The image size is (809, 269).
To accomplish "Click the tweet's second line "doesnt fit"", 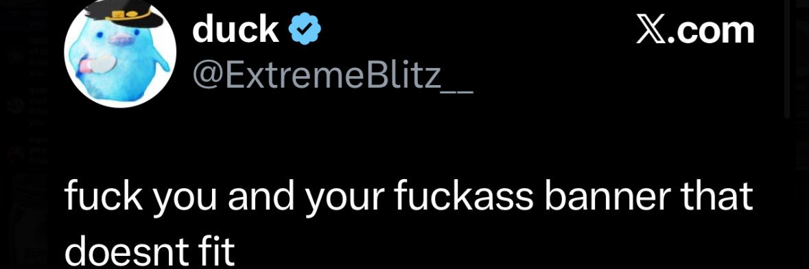I will (150, 251).
